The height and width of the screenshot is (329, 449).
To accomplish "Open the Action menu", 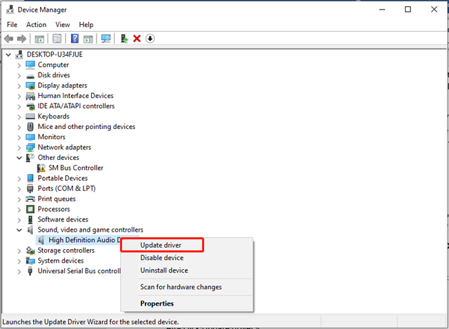I will (x=37, y=25).
